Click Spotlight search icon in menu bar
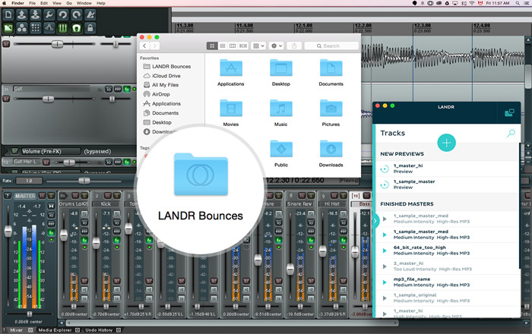Viewport: 532px width, 334px height. (x=518, y=3)
